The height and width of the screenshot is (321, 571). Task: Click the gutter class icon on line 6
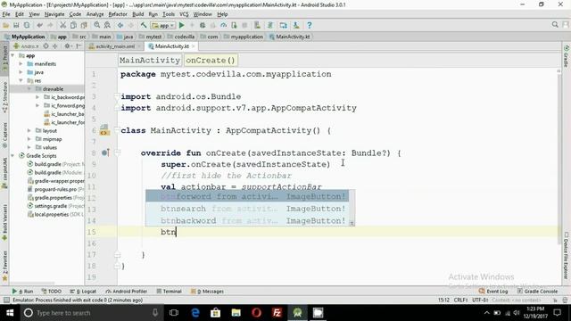pyautogui.click(x=104, y=130)
